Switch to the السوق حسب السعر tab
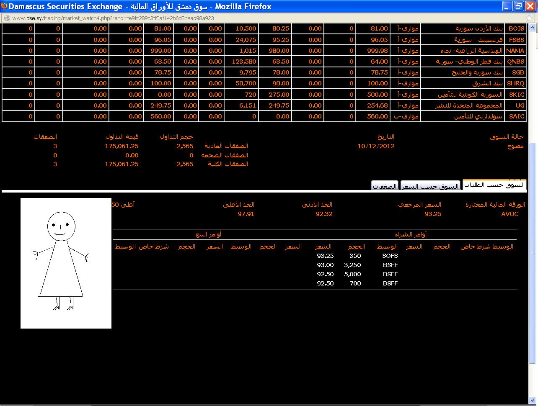 click(x=431, y=186)
